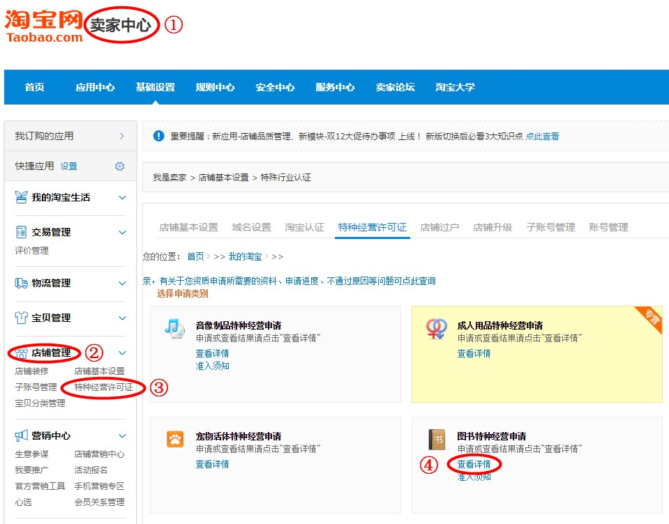
Task: Switch to 账号管理 tab
Action: tap(608, 227)
